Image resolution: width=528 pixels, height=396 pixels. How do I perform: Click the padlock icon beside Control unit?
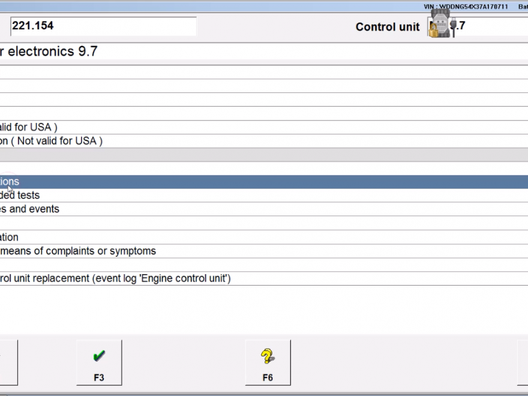[x=433, y=30]
